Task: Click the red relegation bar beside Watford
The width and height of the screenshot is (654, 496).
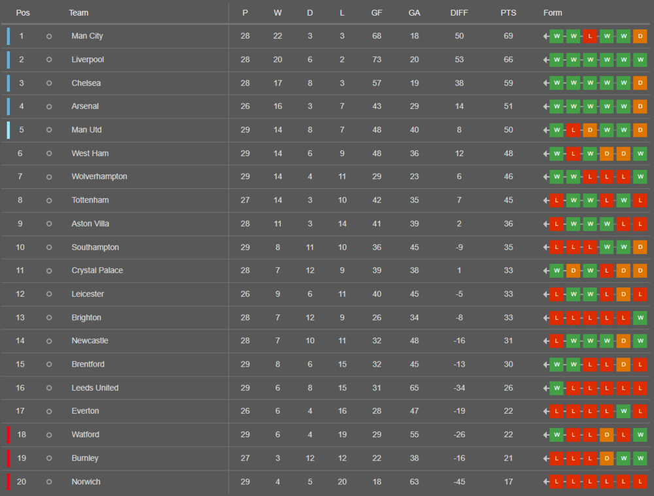Action: click(9, 435)
